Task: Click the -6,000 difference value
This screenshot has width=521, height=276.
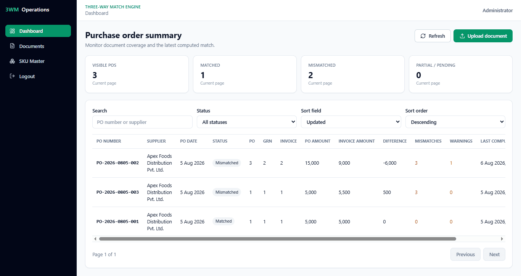Action: point(390,163)
